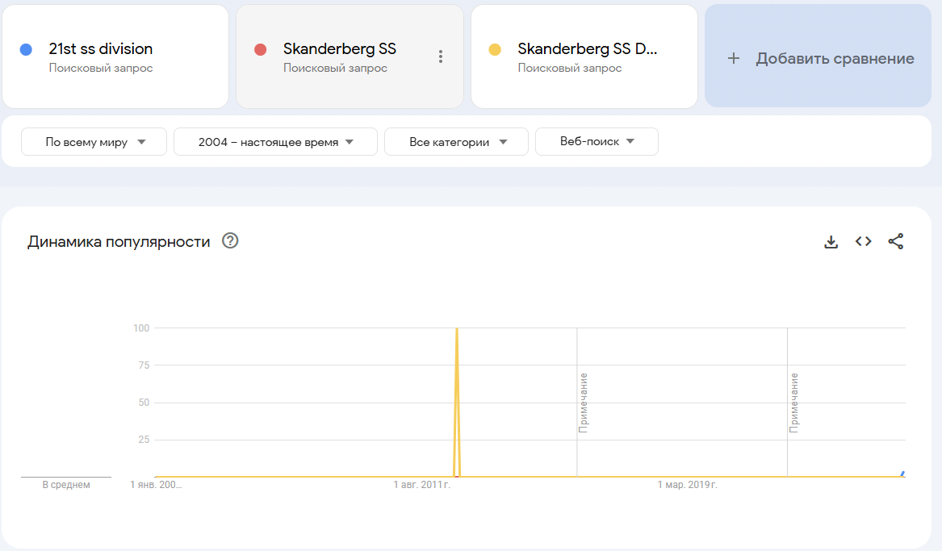Image resolution: width=942 pixels, height=551 pixels.
Task: Edit the Skanderberg SS search term
Action: pyautogui.click(x=340, y=48)
